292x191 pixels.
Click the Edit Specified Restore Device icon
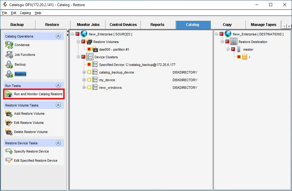point(9,161)
